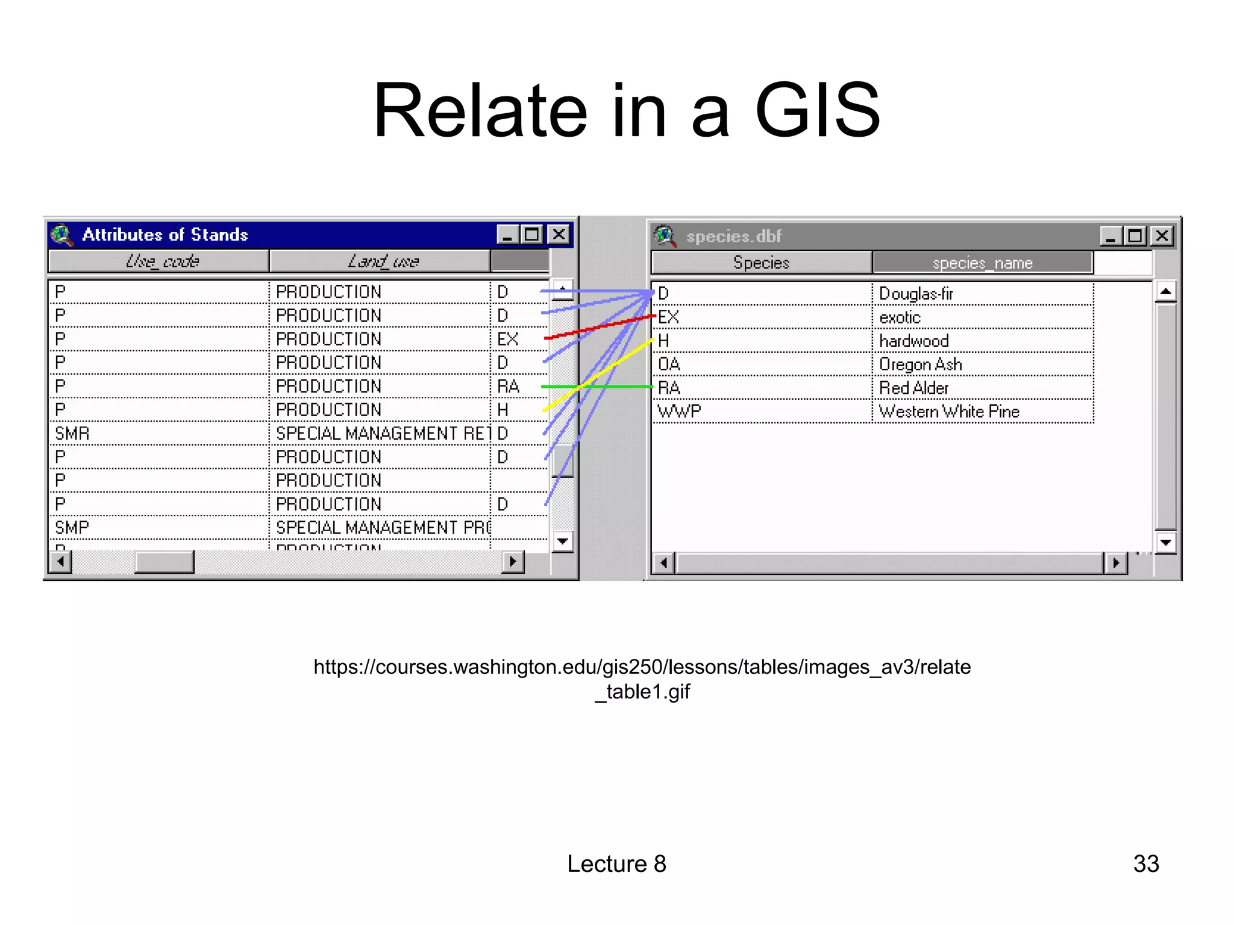Select the RA value in Stands table
1234x925 pixels.
pos(519,386)
